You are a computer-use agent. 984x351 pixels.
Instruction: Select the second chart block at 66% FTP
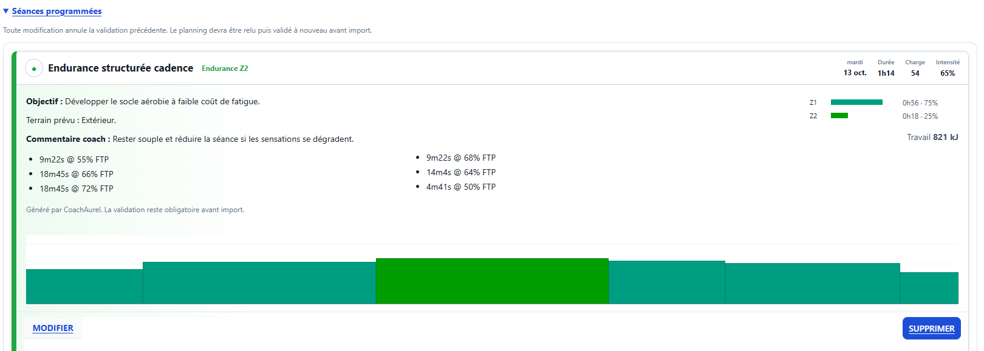(259, 282)
